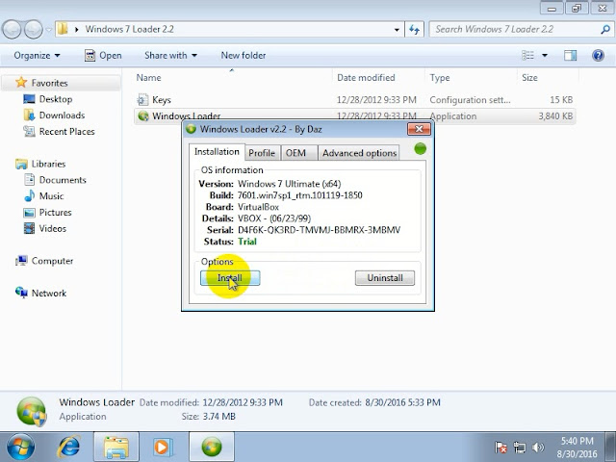
Task: Click the Uninstall button in Windows Loader
Action: pos(385,278)
